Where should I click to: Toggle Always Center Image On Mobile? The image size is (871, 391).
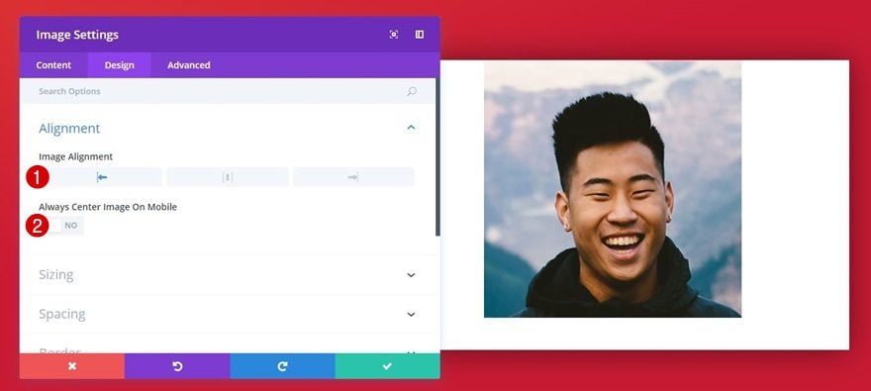(64, 226)
